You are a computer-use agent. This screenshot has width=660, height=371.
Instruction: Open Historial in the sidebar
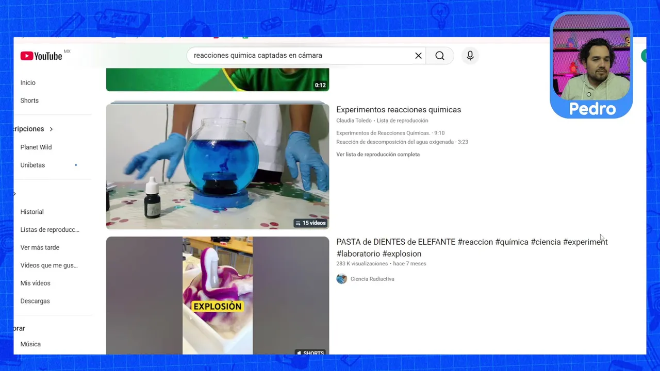(32, 212)
